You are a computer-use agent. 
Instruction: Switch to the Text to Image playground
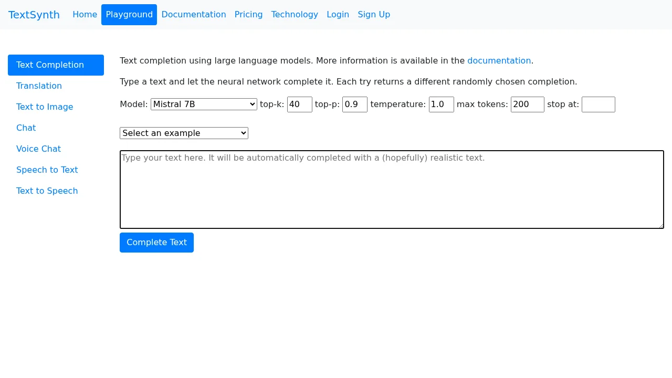pyautogui.click(x=45, y=107)
